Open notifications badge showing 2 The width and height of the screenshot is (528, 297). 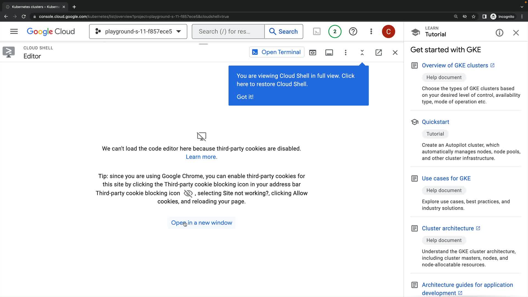tap(335, 31)
